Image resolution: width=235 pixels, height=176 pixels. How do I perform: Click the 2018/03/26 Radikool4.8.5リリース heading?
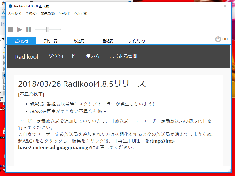(x=82, y=84)
